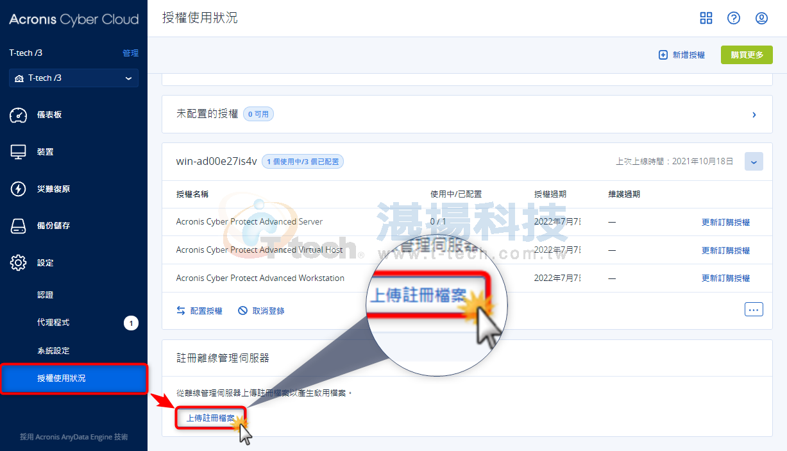
Task: Click the 取消登錄 prohibited circle icon
Action: [242, 311]
